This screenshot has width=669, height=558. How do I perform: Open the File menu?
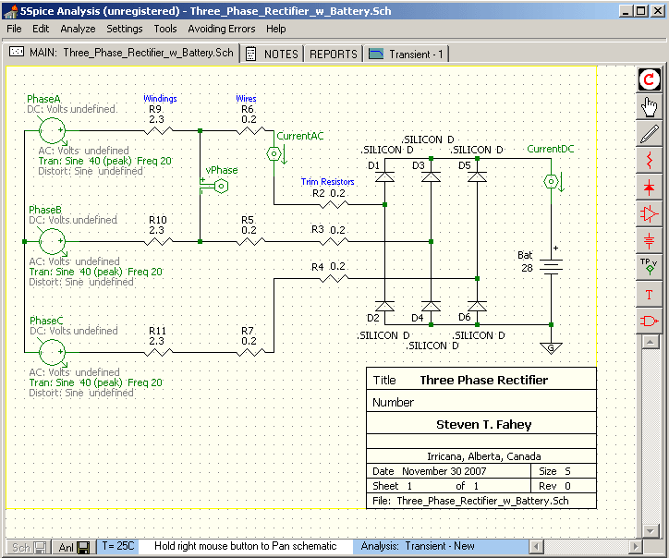(14, 29)
